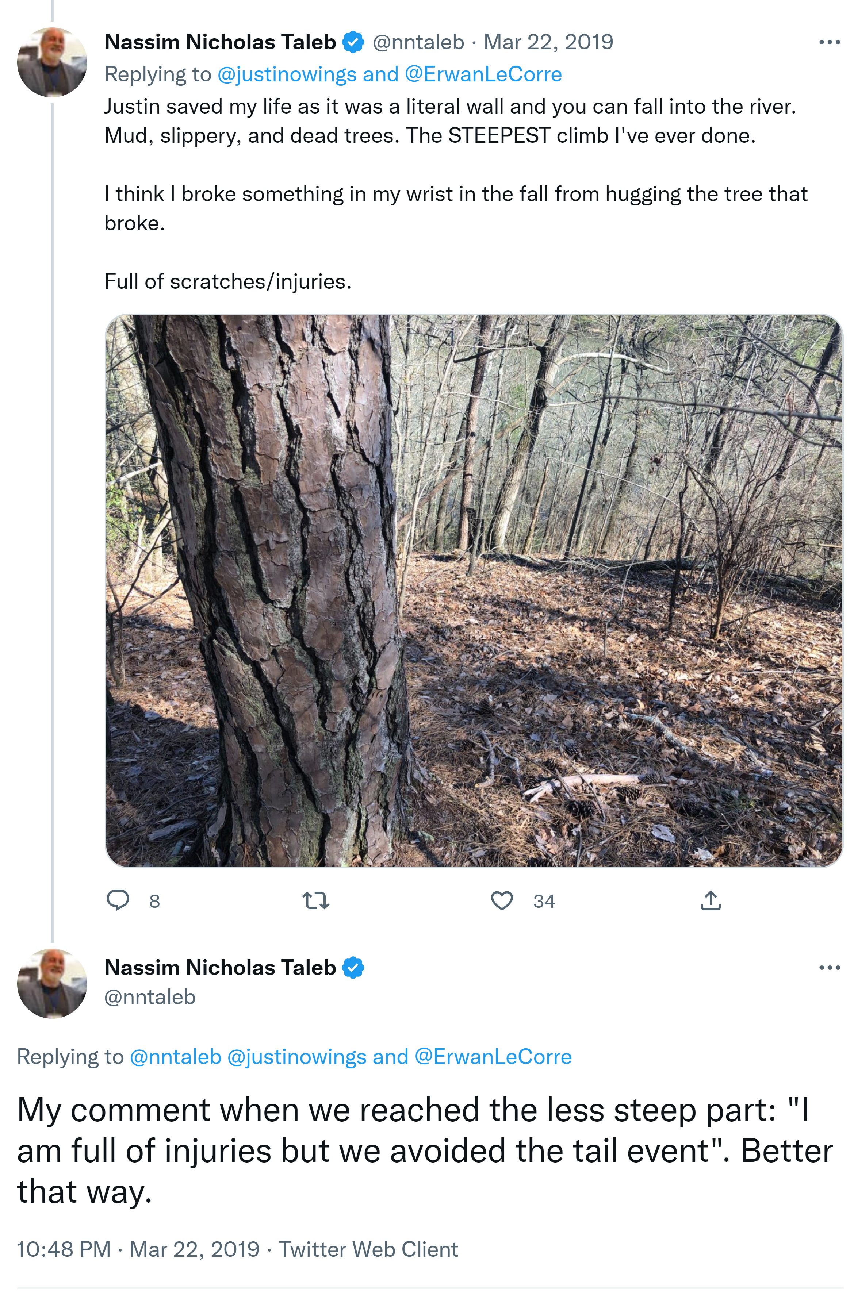Screen dimensions: 854x1291
Task: Open @justinowings link in first tweet reply line
Action: (x=287, y=74)
